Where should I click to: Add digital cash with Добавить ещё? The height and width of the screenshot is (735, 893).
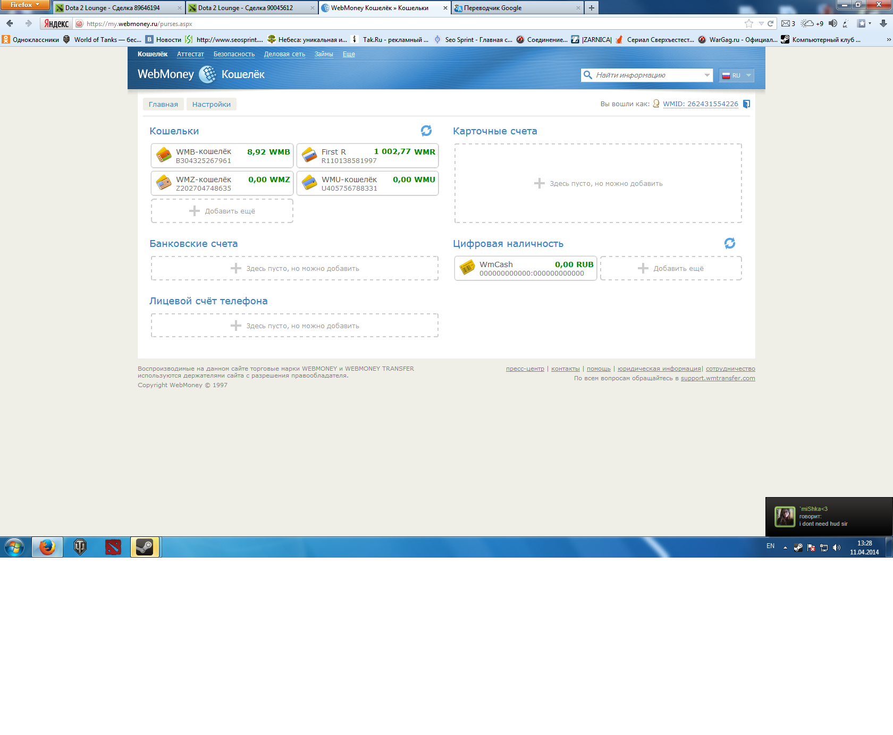(671, 268)
